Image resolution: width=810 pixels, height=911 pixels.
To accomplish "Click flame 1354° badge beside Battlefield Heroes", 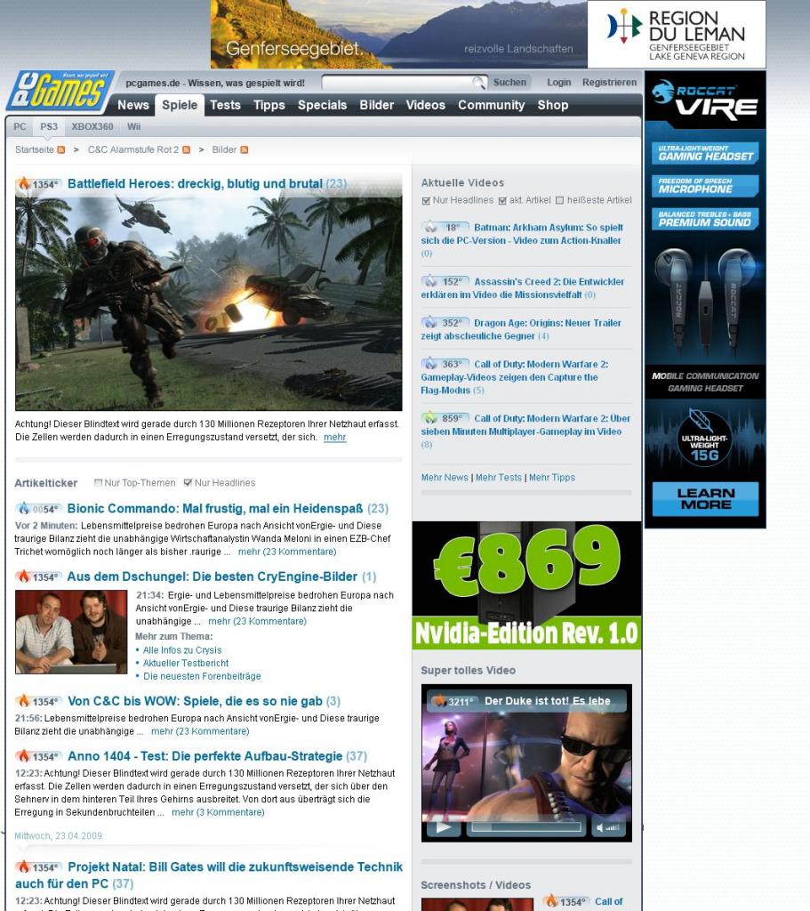I will coord(38,184).
